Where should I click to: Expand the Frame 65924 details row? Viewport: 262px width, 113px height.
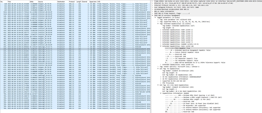(x=153, y=1)
